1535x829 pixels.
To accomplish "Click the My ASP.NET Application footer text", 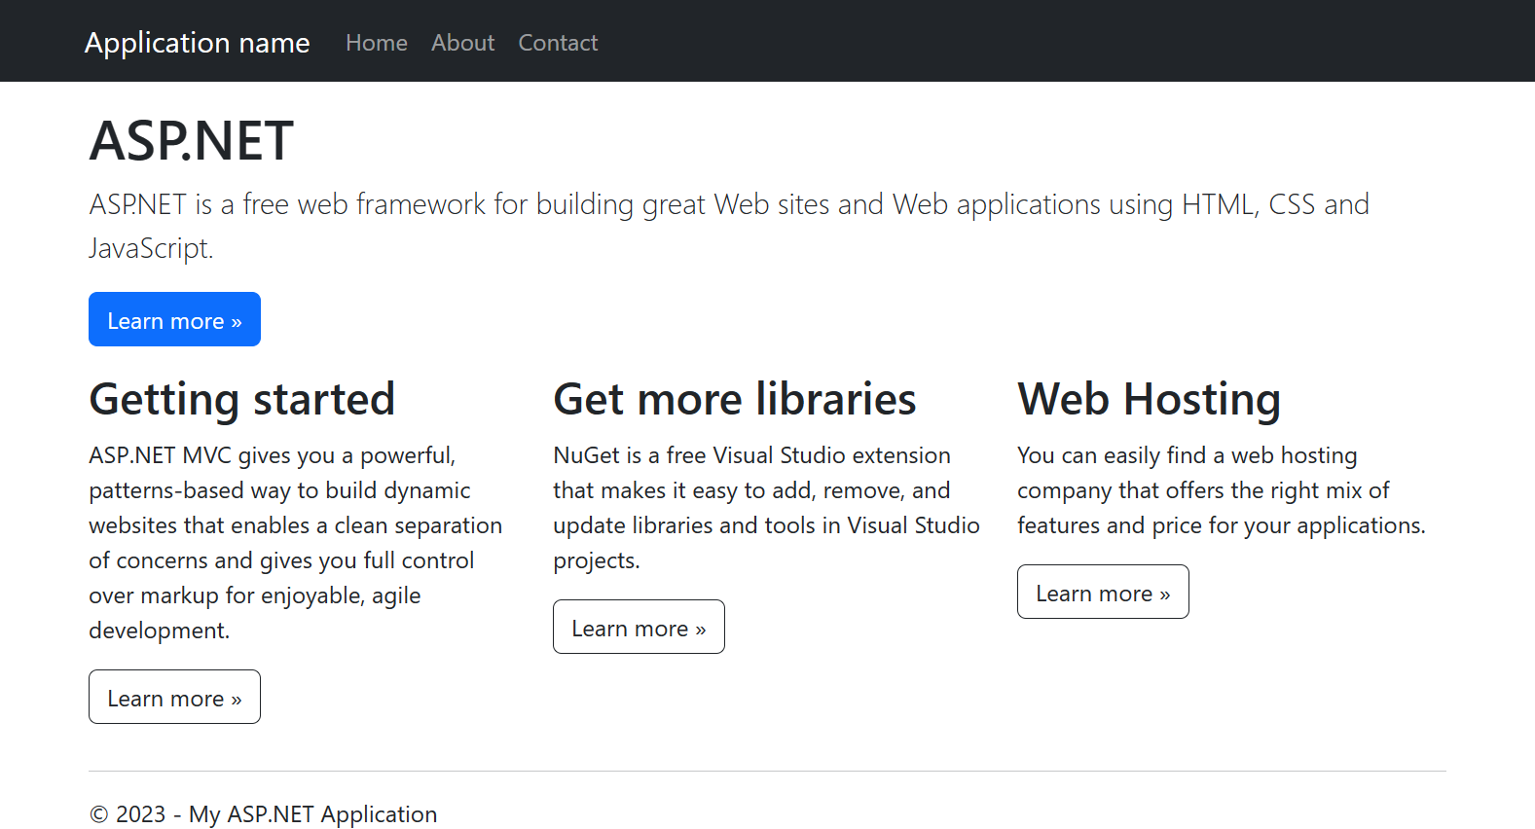I will (x=312, y=814).
